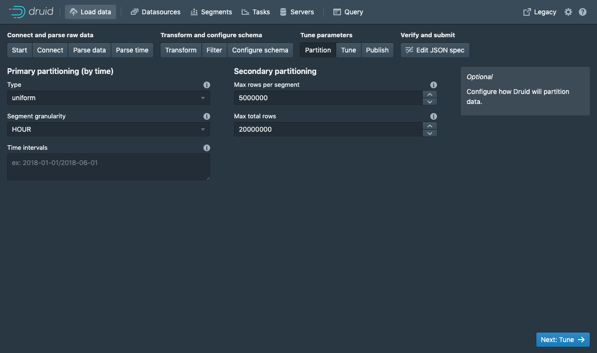Open the Legacy console link
Viewport: 597px width, 353px height.
540,12
